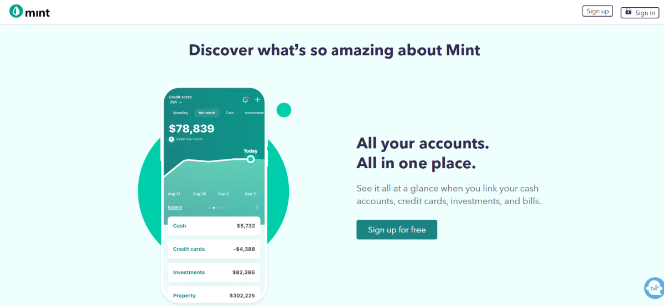The width and height of the screenshot is (664, 306).
Task: Click the Expand link under the chart
Action: [175, 208]
